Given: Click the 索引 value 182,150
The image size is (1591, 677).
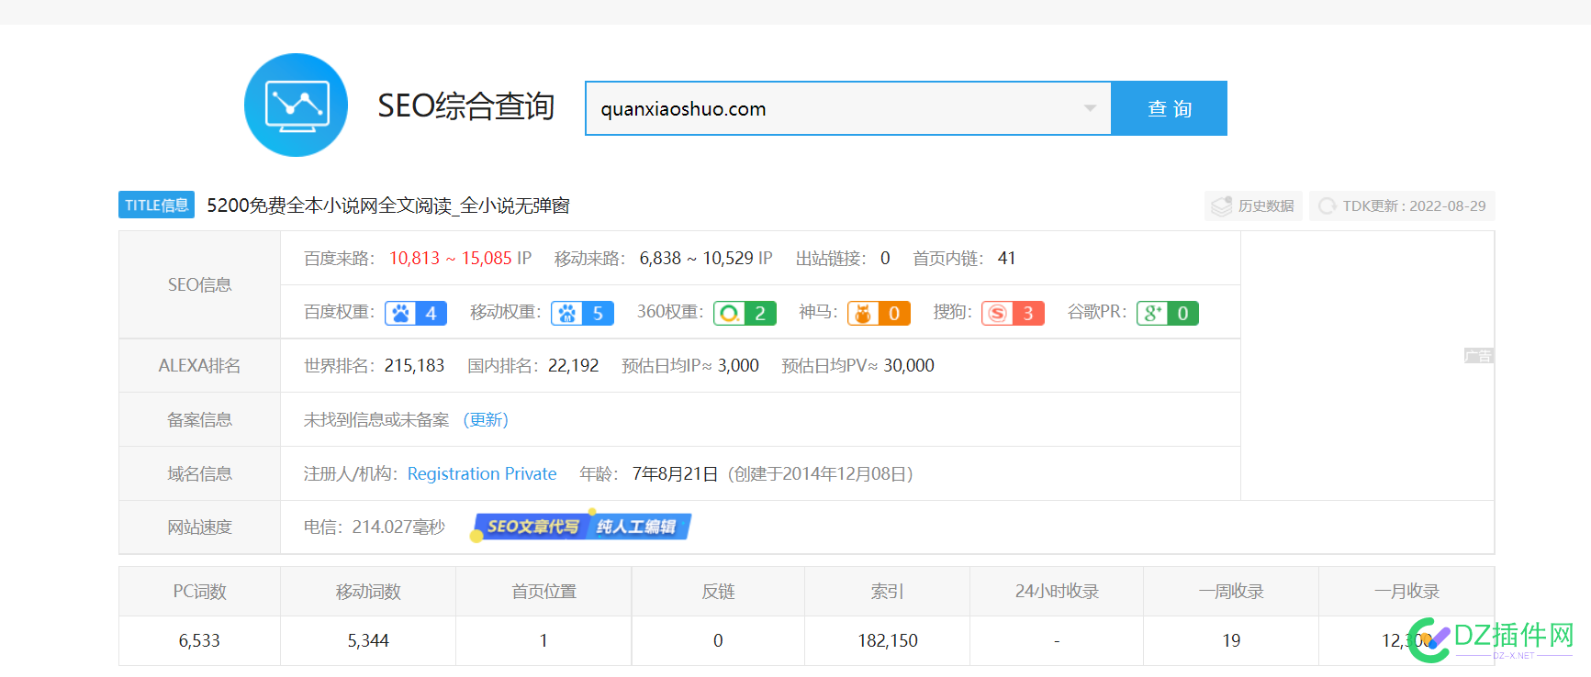Looking at the screenshot, I should (888, 640).
